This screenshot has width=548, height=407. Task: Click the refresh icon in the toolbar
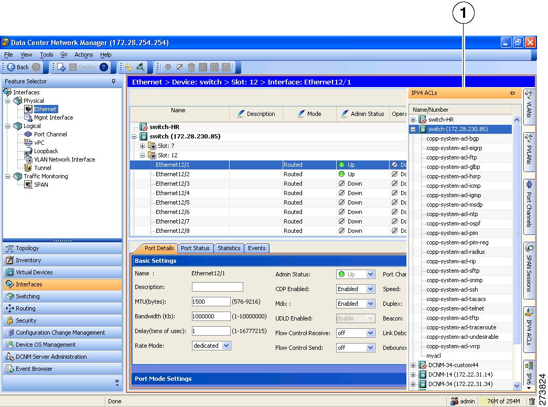[x=128, y=67]
